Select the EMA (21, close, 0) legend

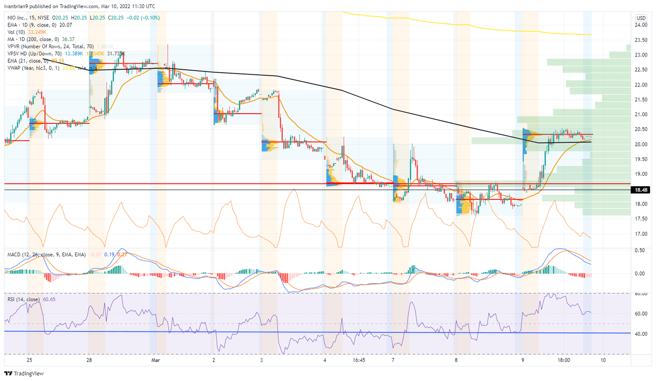(28, 61)
